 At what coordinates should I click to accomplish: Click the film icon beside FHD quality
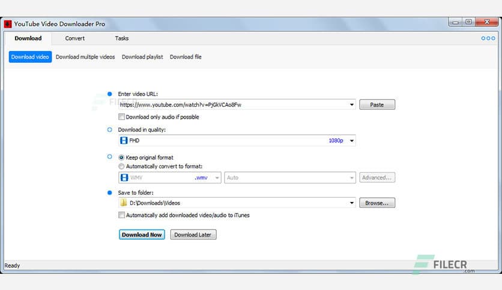[x=124, y=141]
